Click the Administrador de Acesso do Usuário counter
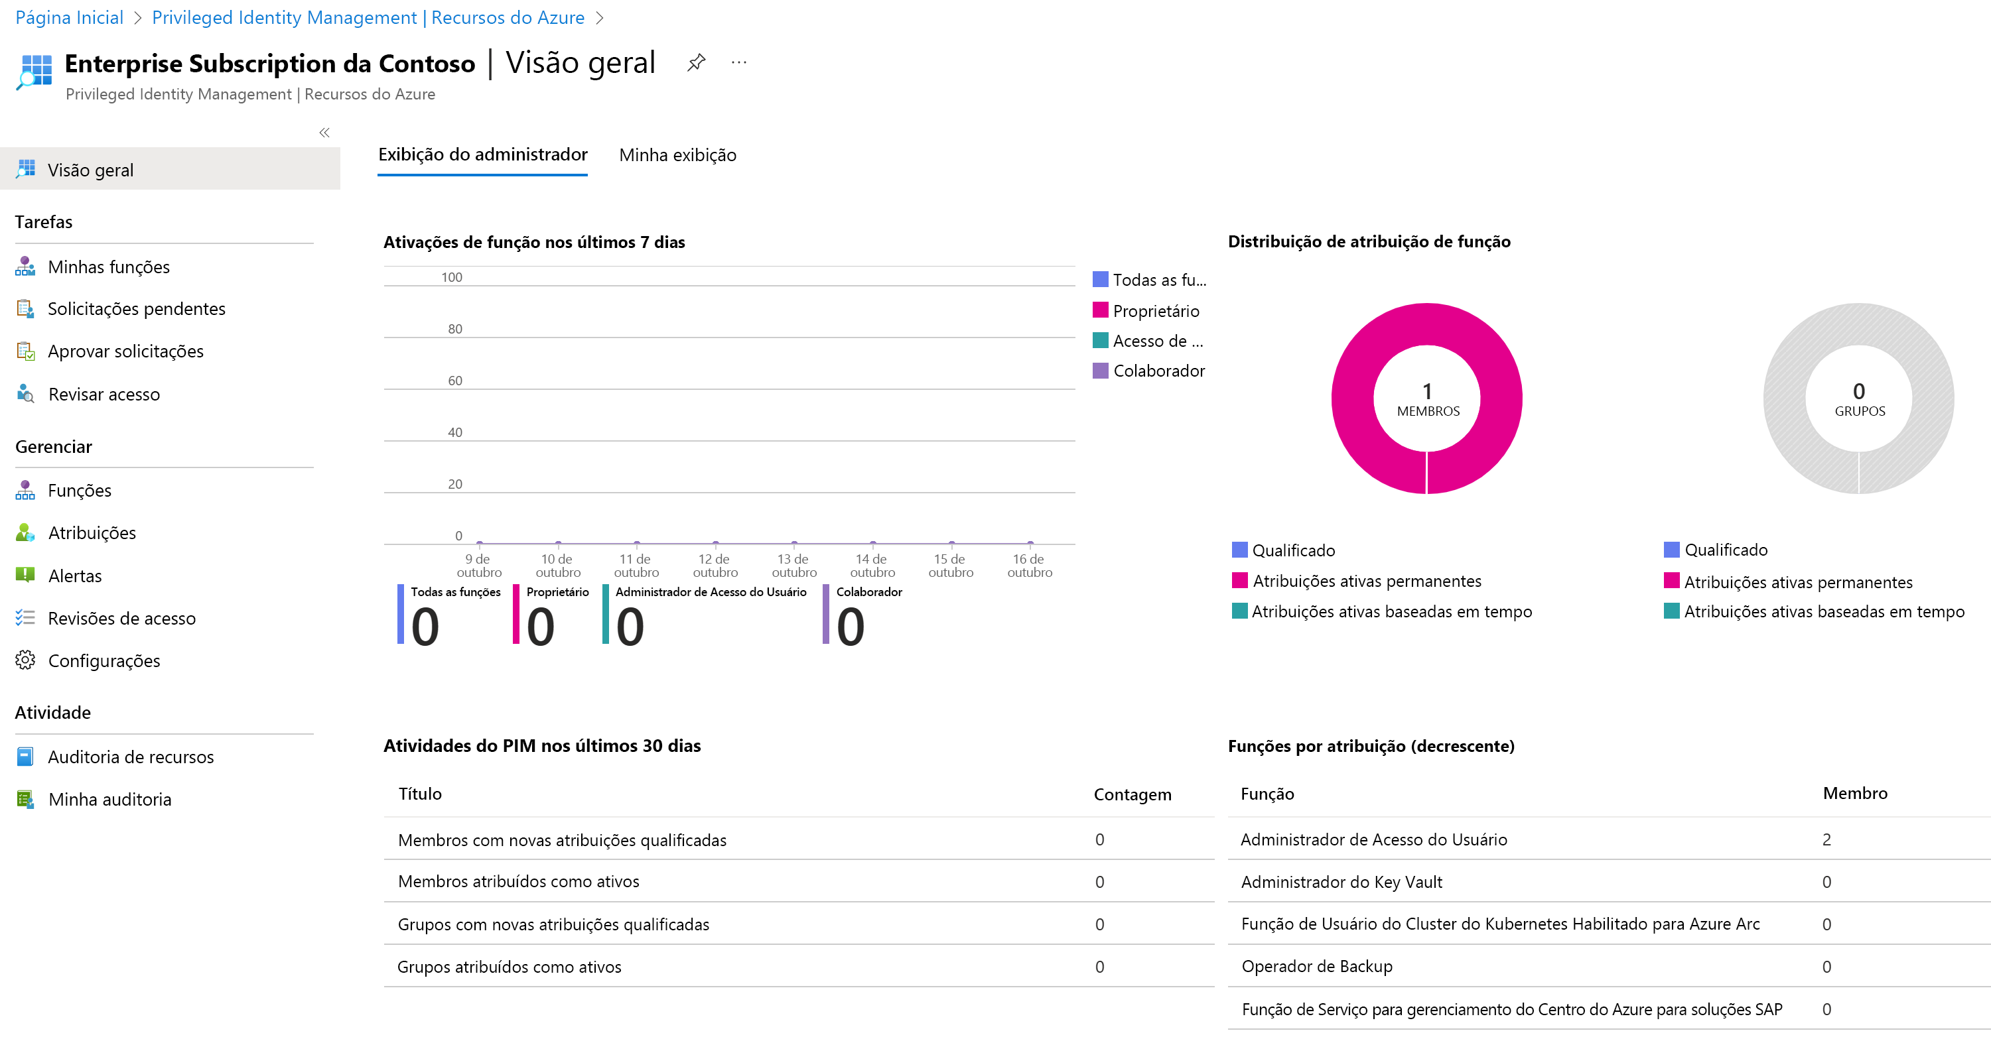This screenshot has height=1045, width=1991. 704,615
